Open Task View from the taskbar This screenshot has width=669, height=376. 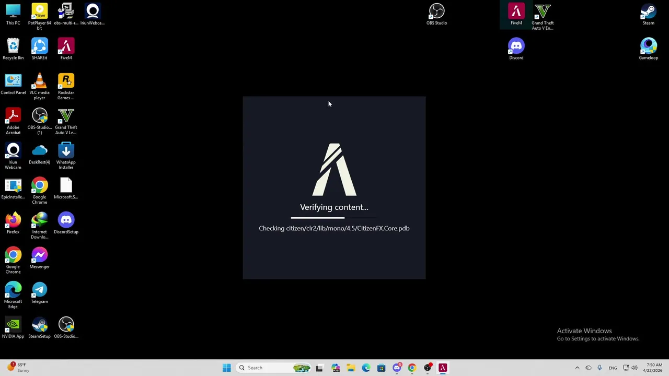click(x=319, y=368)
